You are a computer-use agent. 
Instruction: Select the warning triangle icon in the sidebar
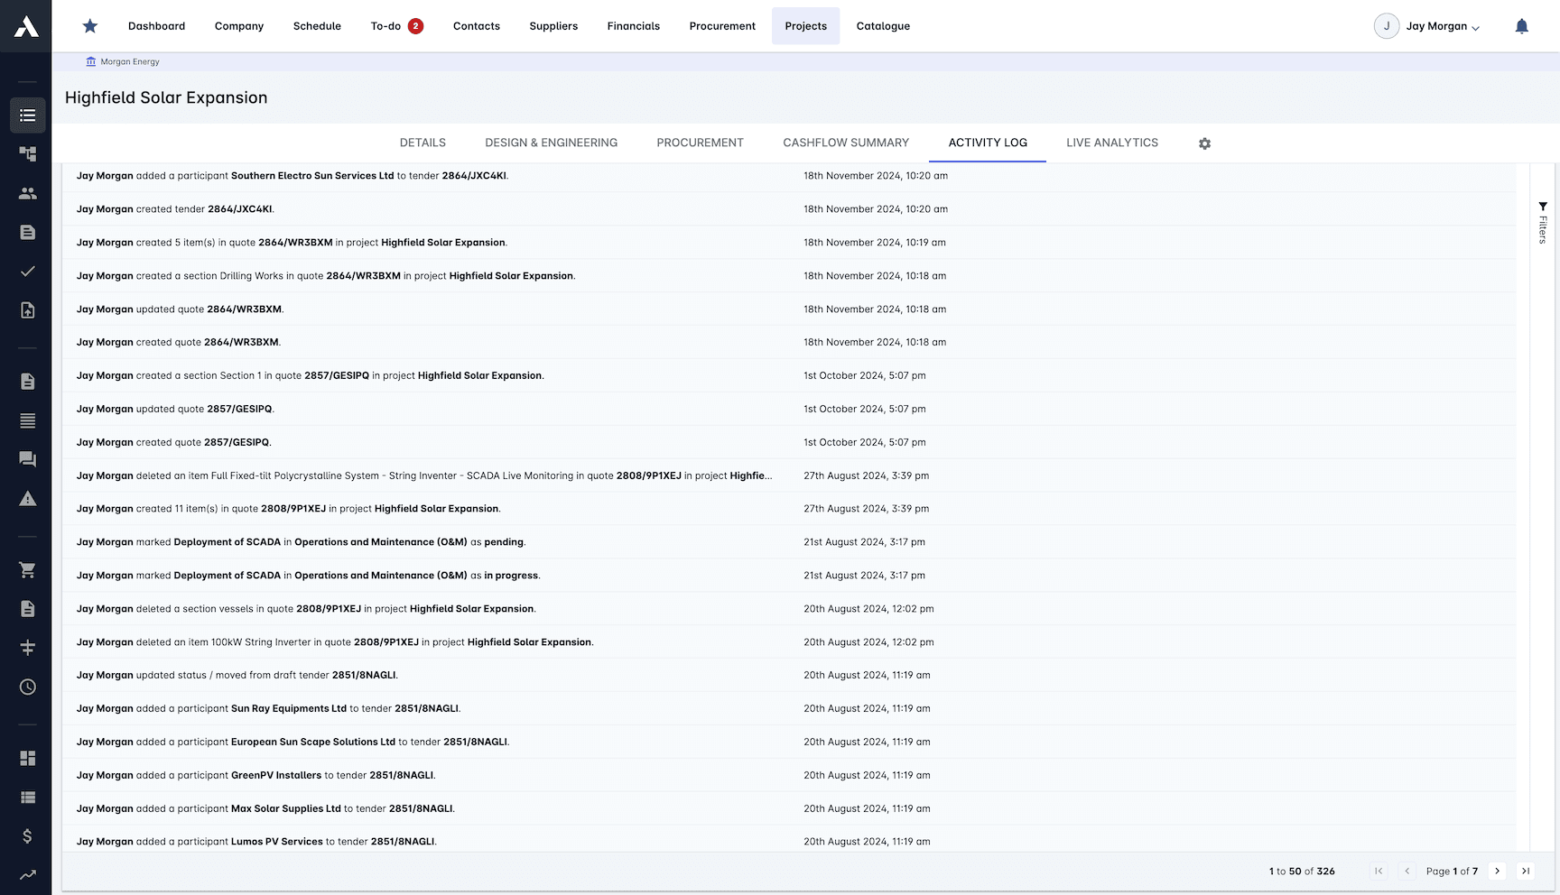pos(27,497)
